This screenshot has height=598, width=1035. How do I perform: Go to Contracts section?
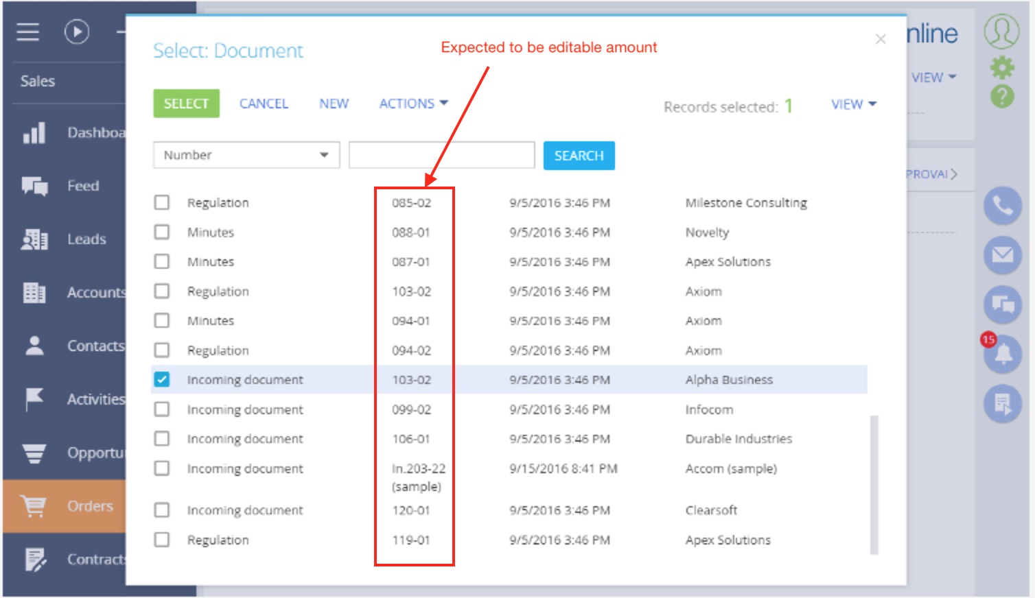[96, 560]
